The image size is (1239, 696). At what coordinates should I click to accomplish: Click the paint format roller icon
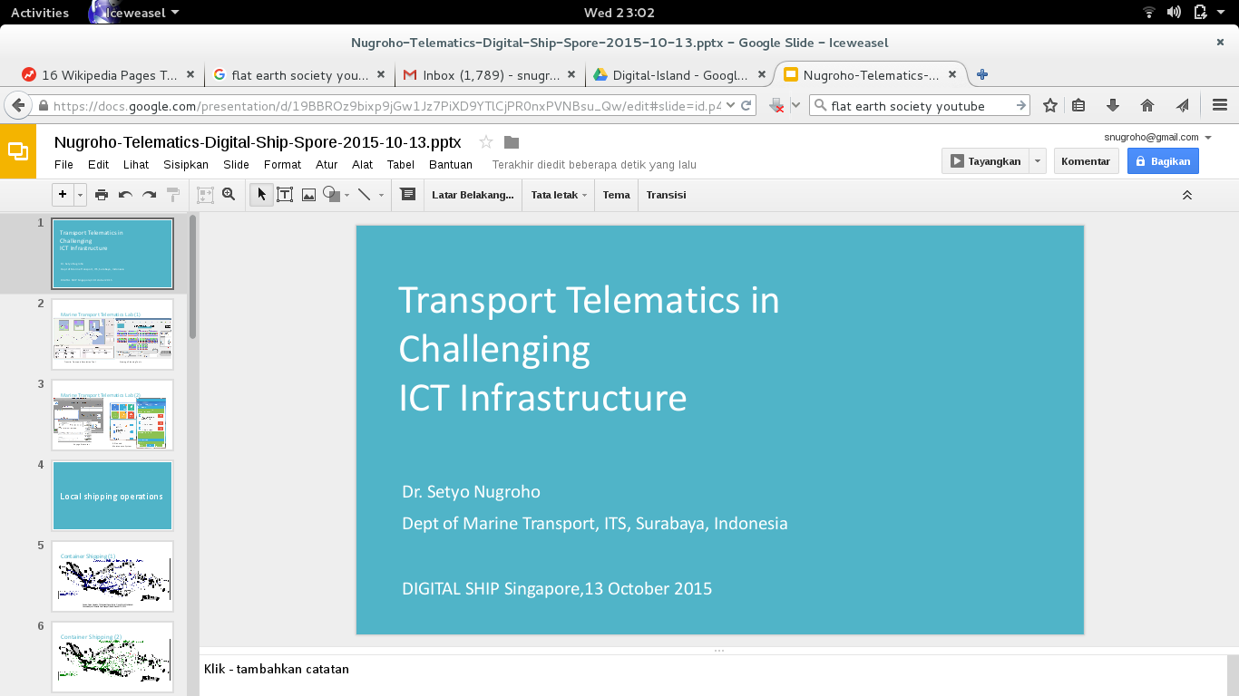coord(173,195)
